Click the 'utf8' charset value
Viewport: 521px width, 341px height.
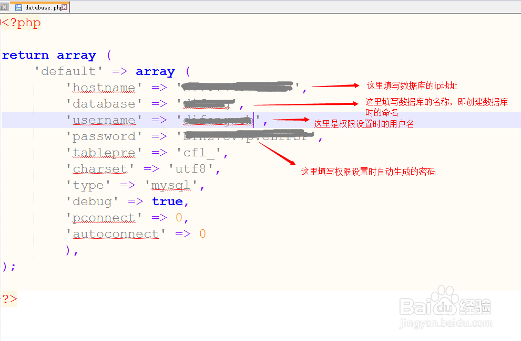pos(191,169)
